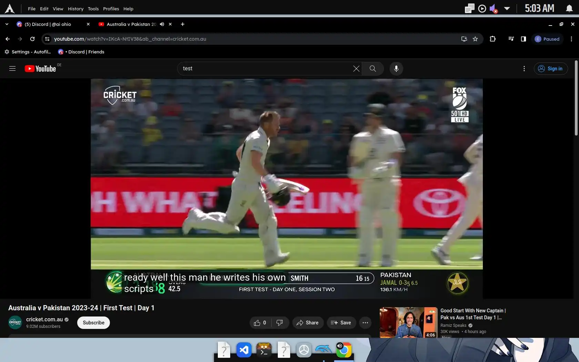Open the Profiles menu

111,9
